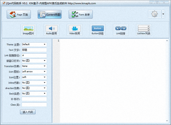Insert an Audio音频 element
Screen dimensions: 171x125
click(x=51, y=29)
